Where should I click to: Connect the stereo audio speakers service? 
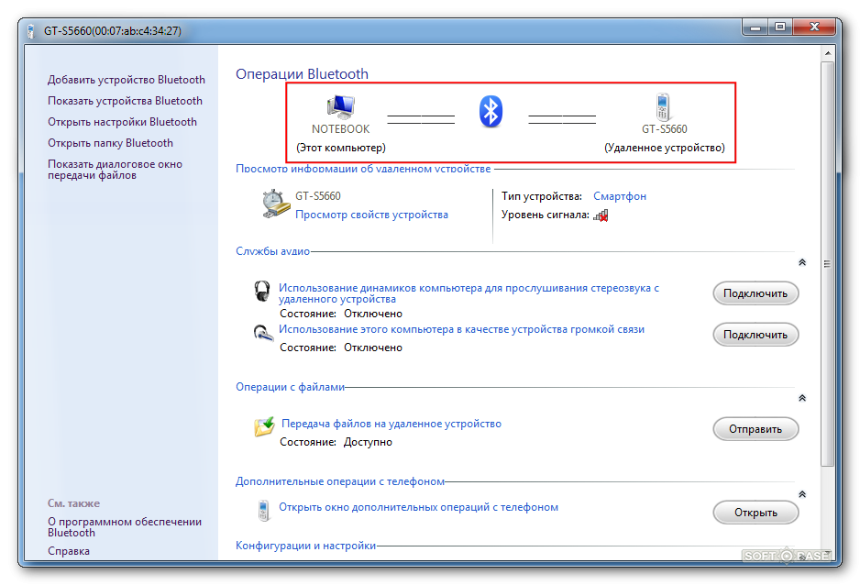tap(755, 293)
